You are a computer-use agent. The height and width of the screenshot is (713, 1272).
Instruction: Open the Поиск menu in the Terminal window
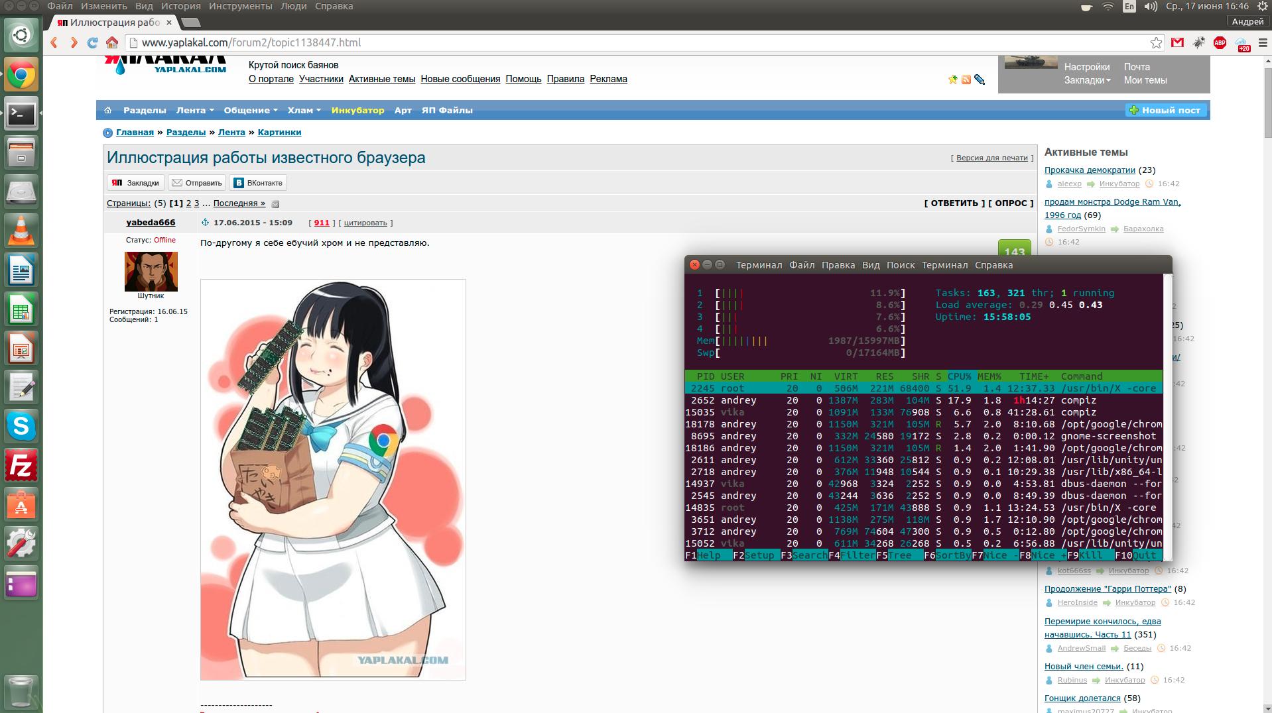pyautogui.click(x=901, y=265)
